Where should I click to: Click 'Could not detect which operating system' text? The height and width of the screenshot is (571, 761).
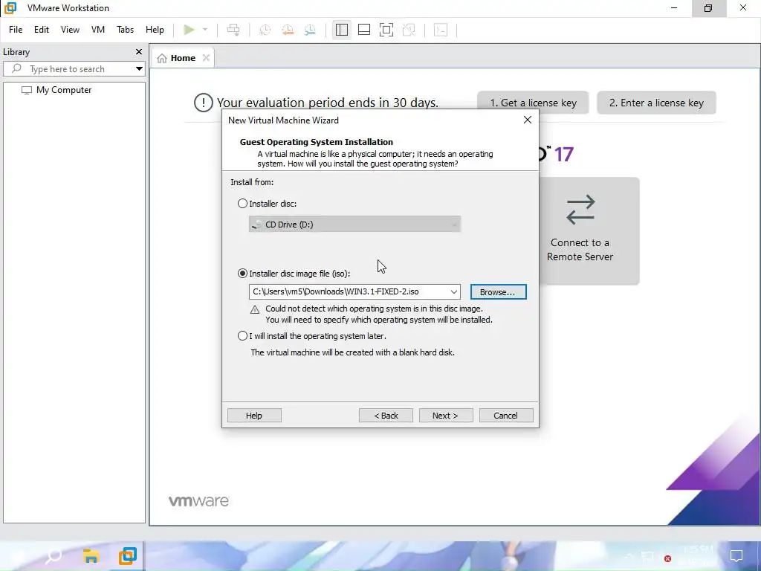point(375,309)
